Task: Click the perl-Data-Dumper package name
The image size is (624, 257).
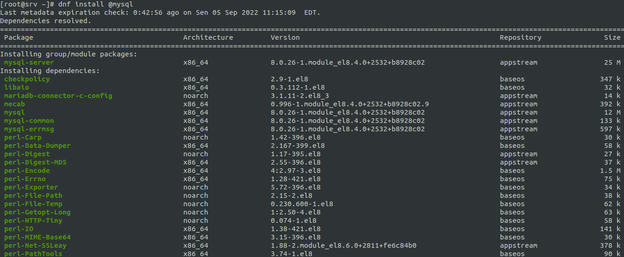Action: (37, 146)
